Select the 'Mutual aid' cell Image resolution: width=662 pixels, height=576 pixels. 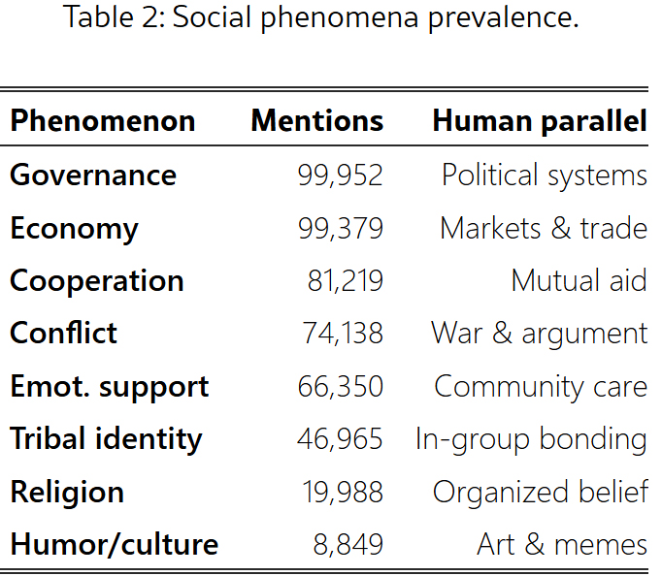coord(579,280)
